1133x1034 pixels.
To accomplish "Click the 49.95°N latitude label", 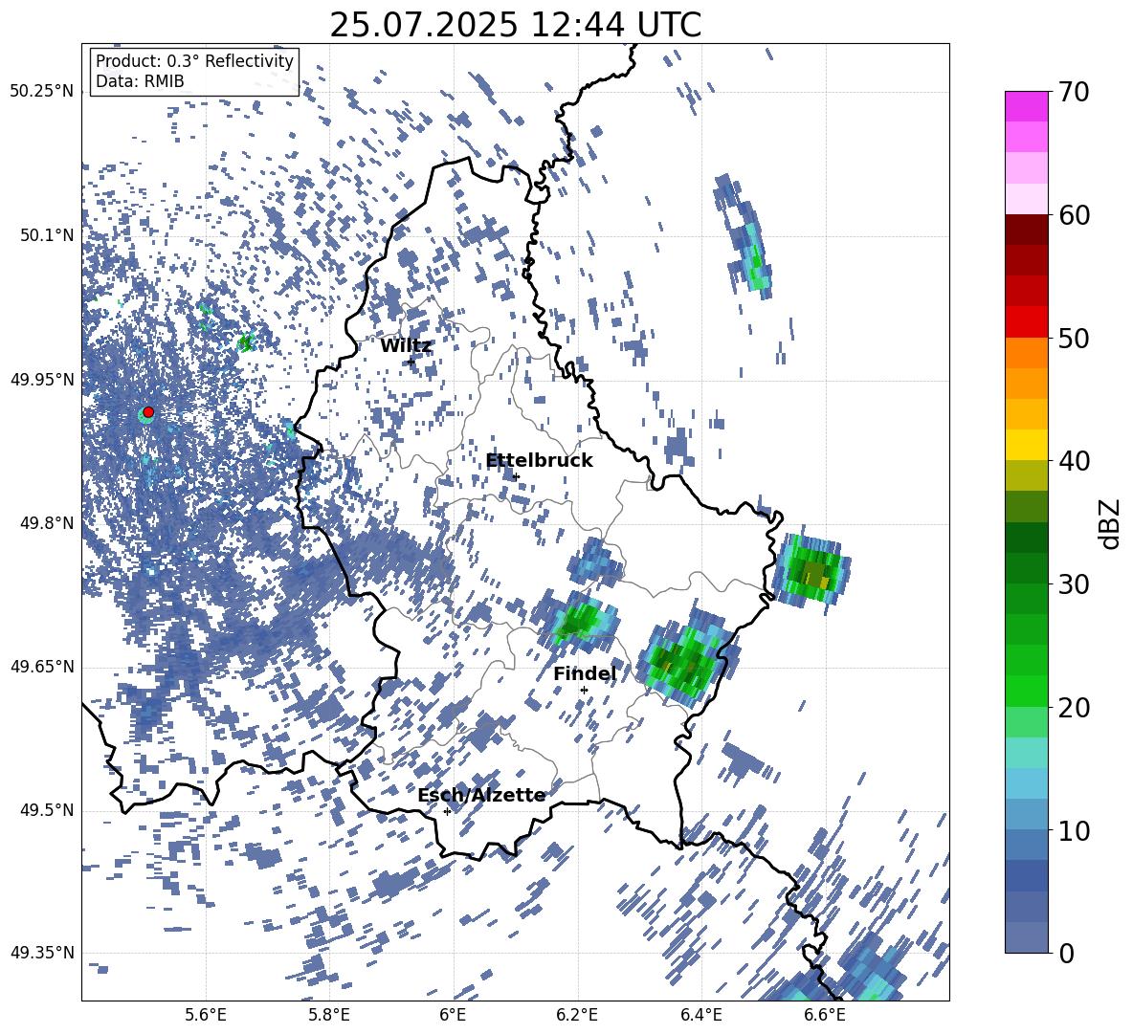I will 42,379.
